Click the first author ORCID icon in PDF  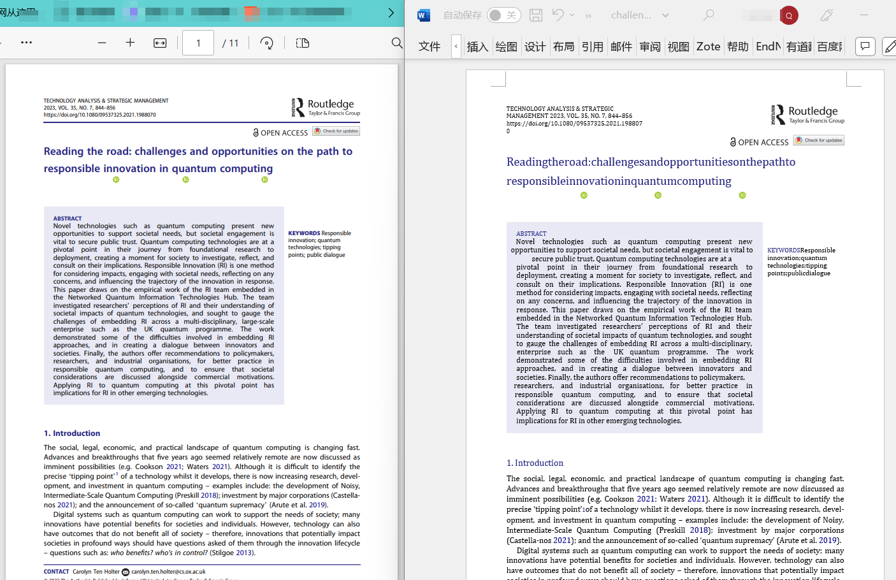coord(116,180)
